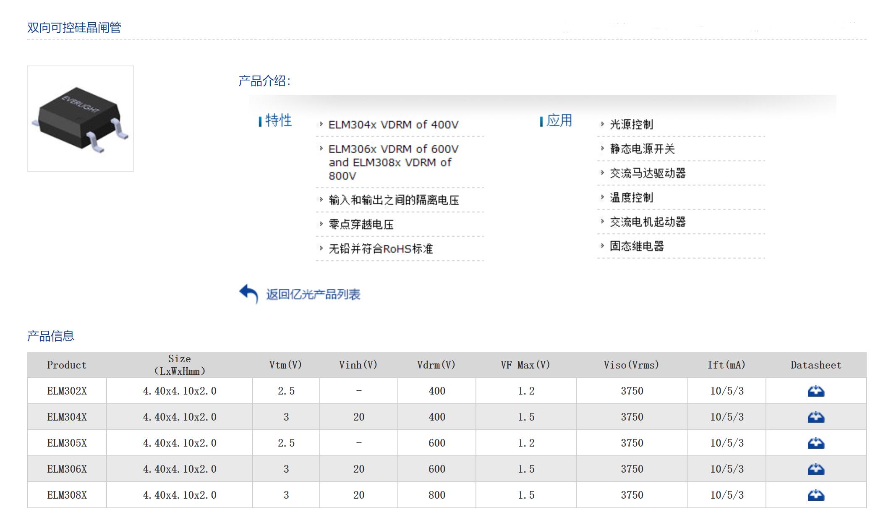Image resolution: width=878 pixels, height=515 pixels.
Task: Click the 固态继电器 application item
Action: 637,246
